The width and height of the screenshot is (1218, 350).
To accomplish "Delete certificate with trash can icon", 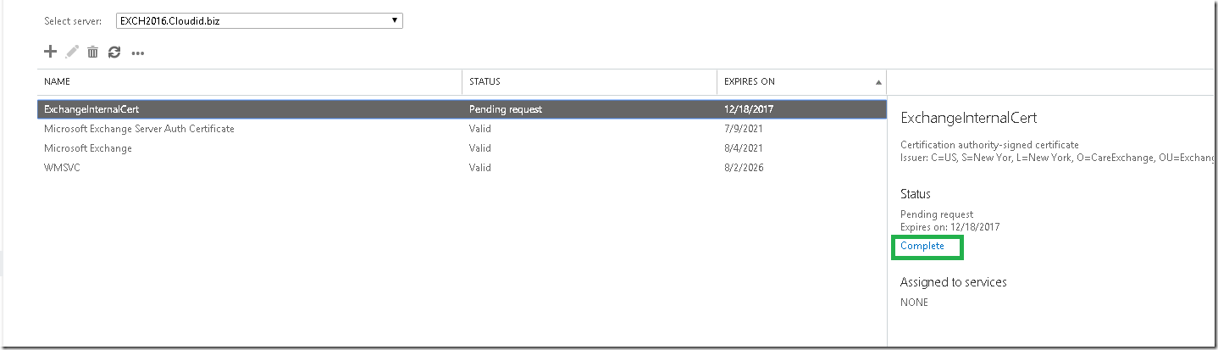I will [x=92, y=53].
